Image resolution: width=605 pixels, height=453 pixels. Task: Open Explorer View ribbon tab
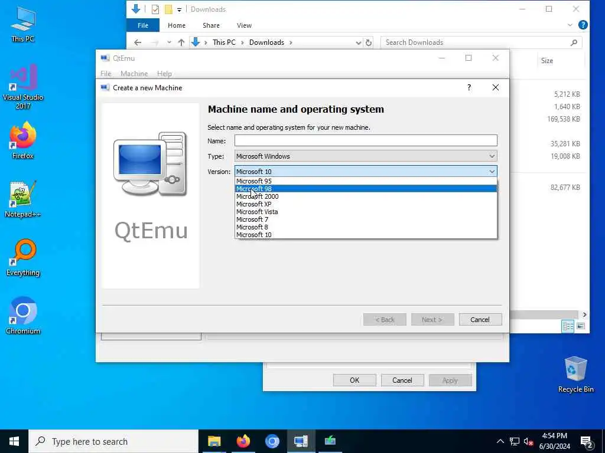pos(244,25)
